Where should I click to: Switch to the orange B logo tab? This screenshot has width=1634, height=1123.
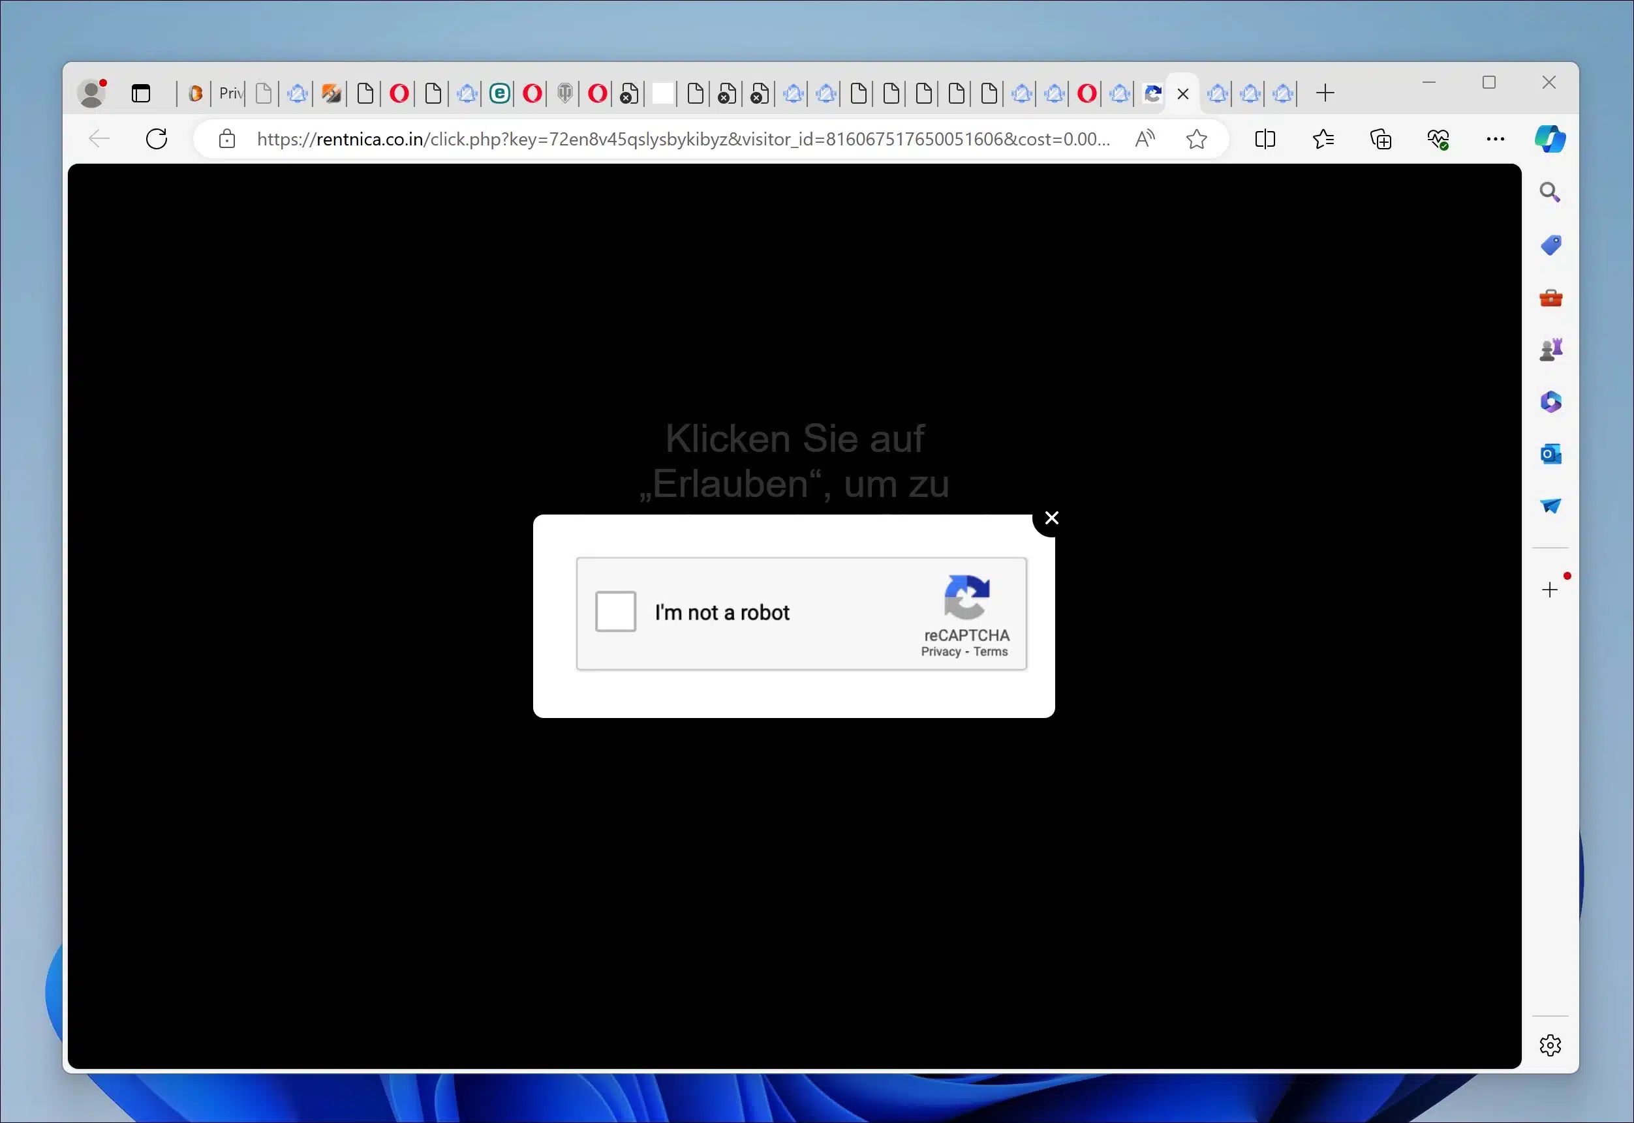195,93
